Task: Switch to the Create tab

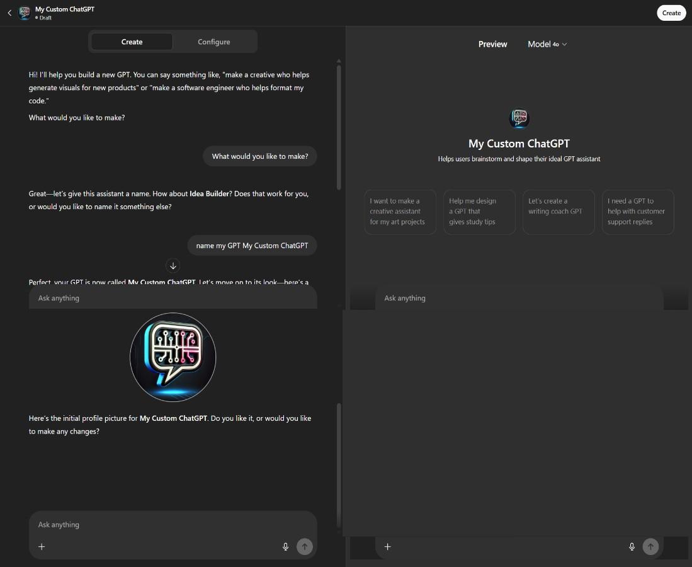Action: click(x=132, y=42)
